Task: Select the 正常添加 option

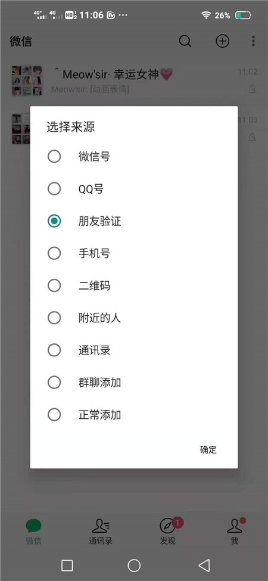Action: [x=133, y=415]
